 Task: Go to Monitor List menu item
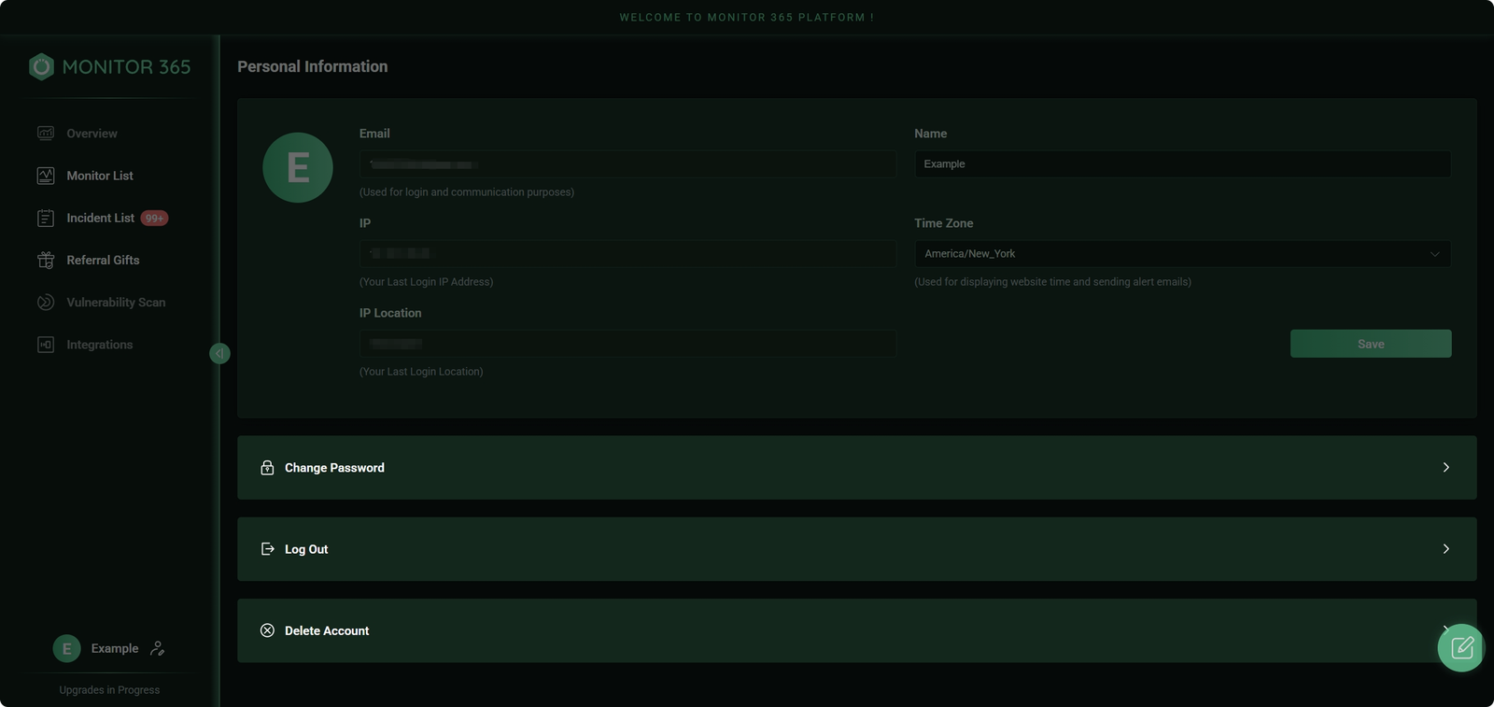(100, 176)
